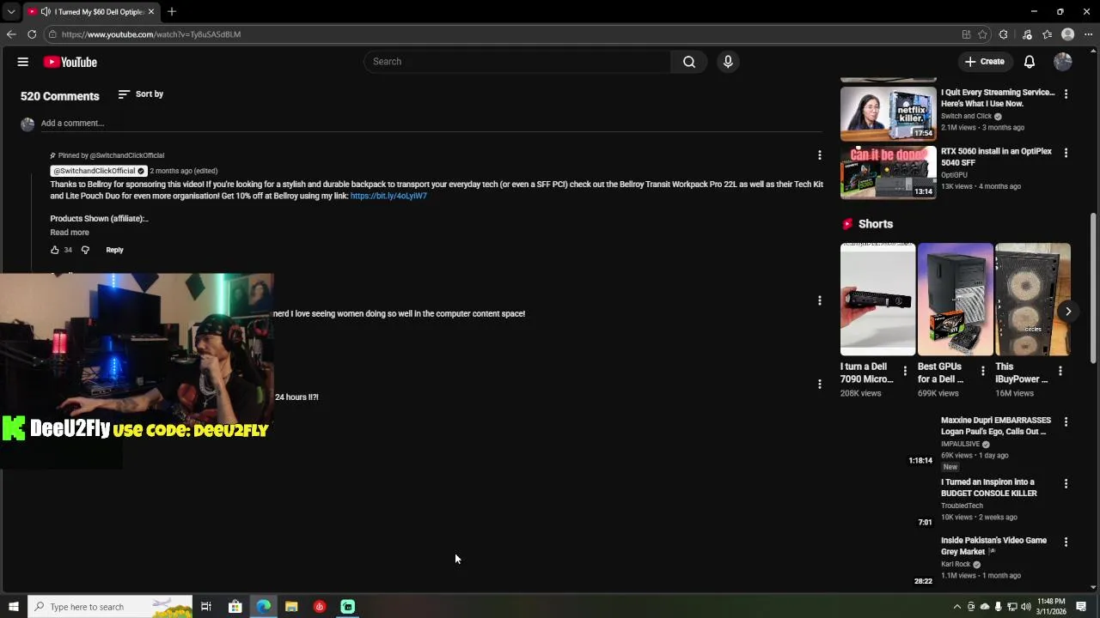Open the 'I turn a Dell 7090 Micro' short
This screenshot has height=618, width=1100.
(x=877, y=300)
